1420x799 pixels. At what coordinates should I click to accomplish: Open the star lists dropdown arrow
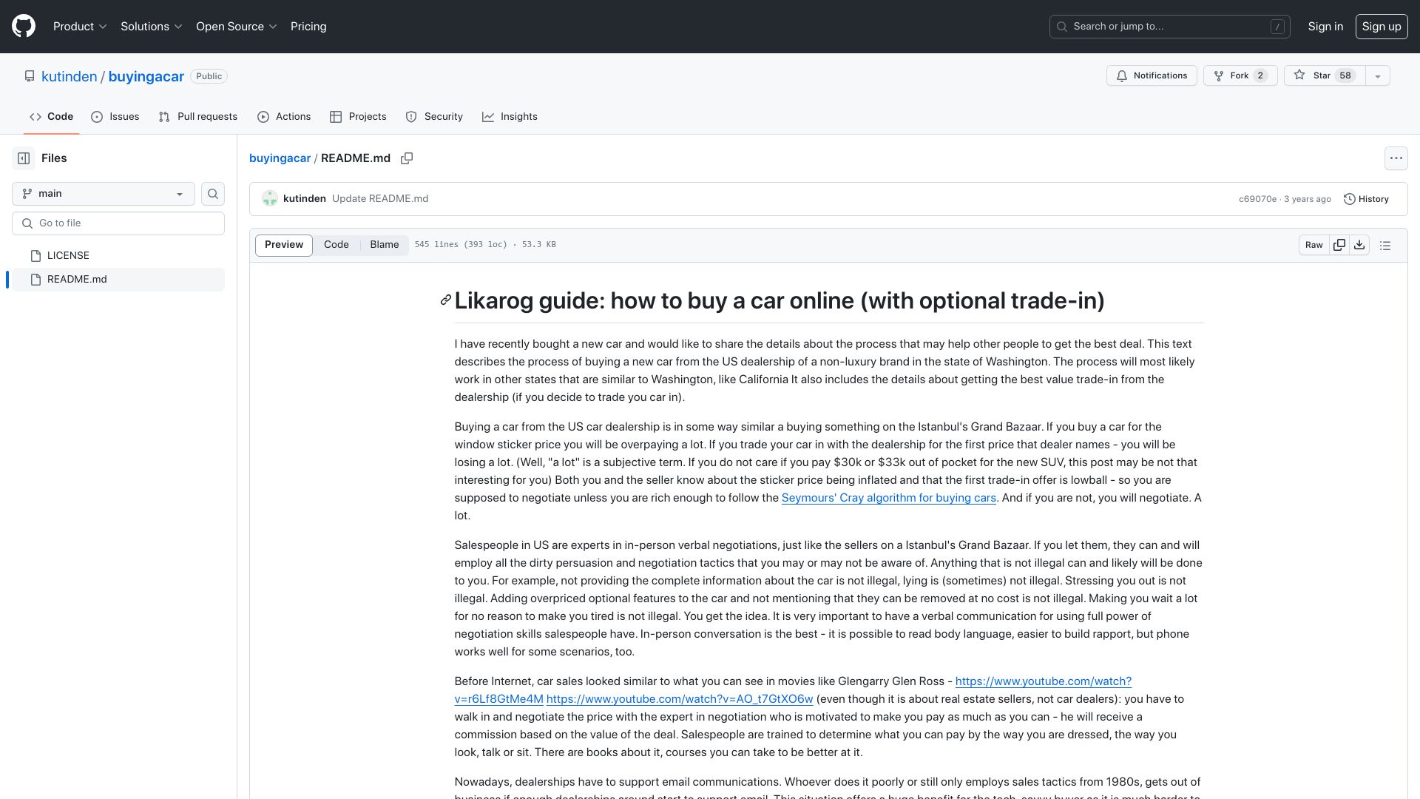point(1377,76)
